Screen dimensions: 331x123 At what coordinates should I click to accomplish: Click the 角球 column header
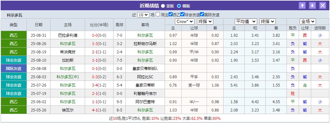tap(120, 25)
